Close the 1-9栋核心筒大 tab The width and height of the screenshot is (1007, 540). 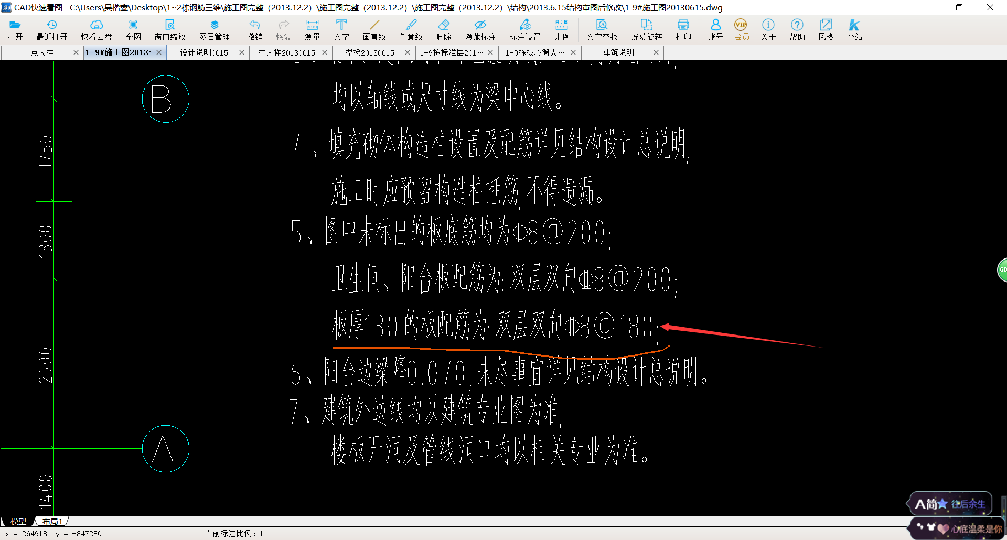573,52
